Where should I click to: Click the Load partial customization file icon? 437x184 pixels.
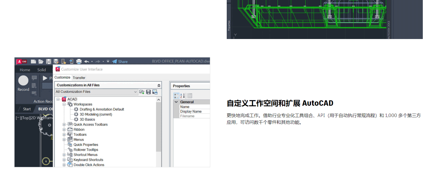[142, 92]
